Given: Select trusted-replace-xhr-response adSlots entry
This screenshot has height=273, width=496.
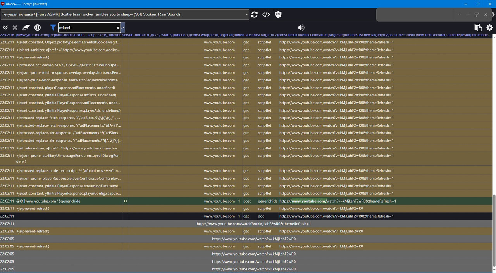Looking at the screenshot, I should pyautogui.click(x=246, y=133).
